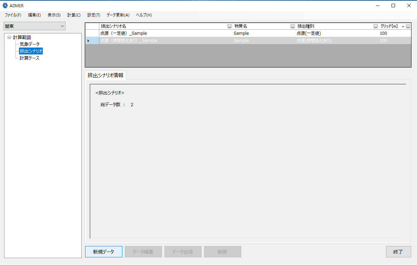Open the 計算(C) menu

pos(74,15)
